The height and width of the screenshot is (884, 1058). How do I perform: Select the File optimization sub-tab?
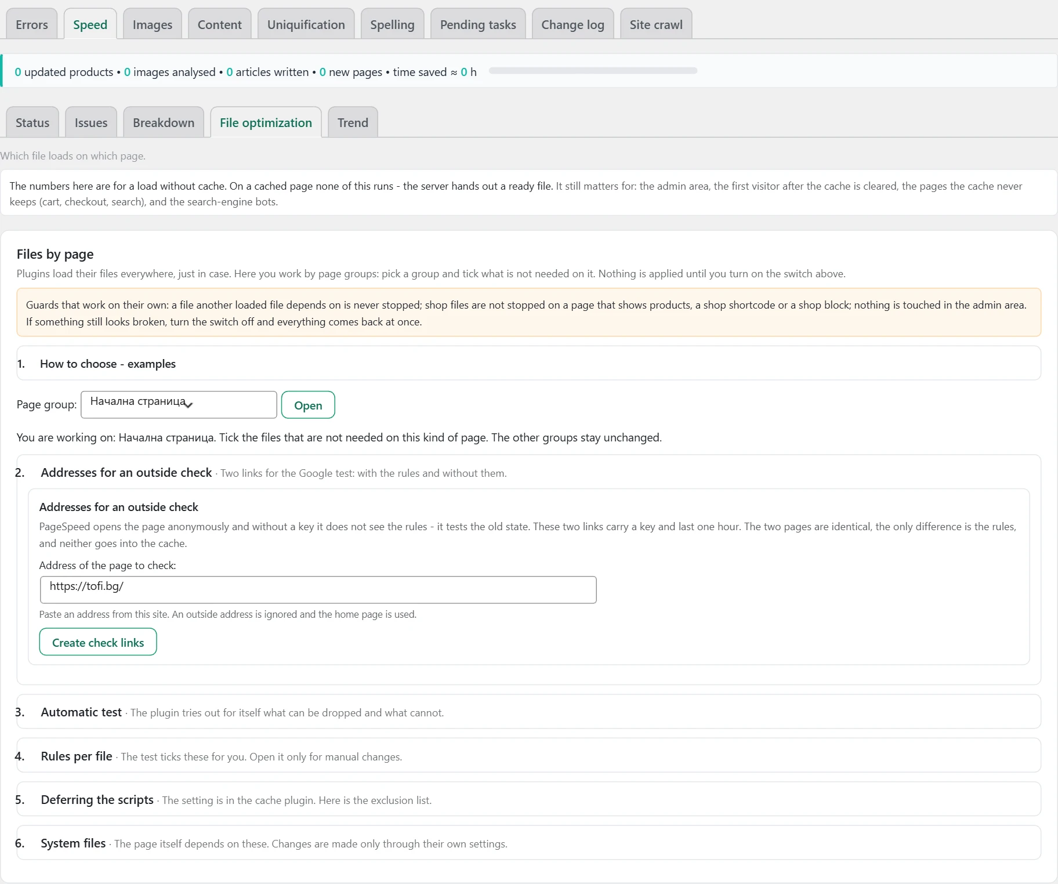click(x=266, y=122)
